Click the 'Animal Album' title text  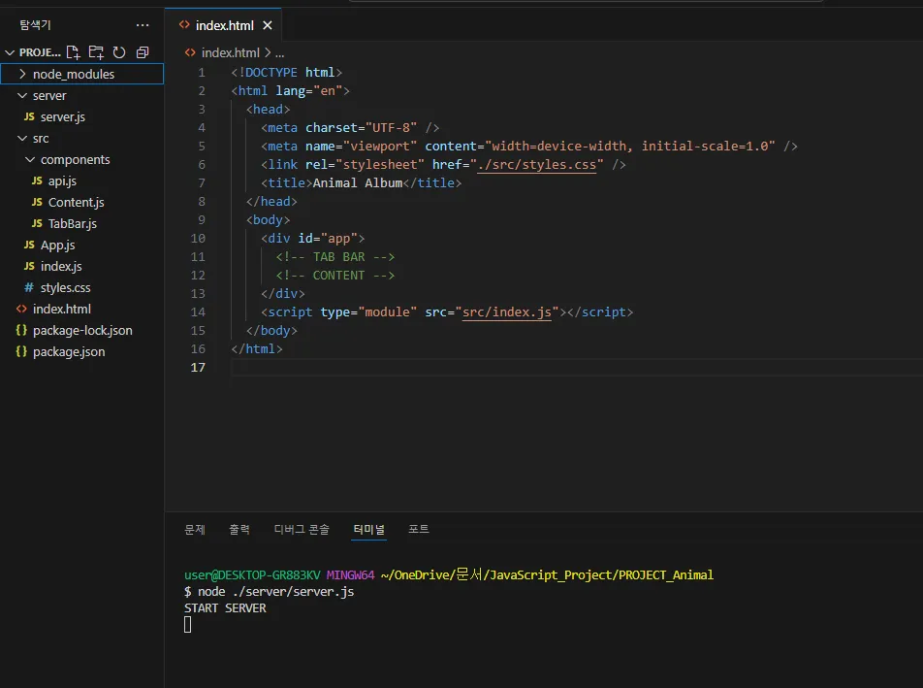point(358,182)
